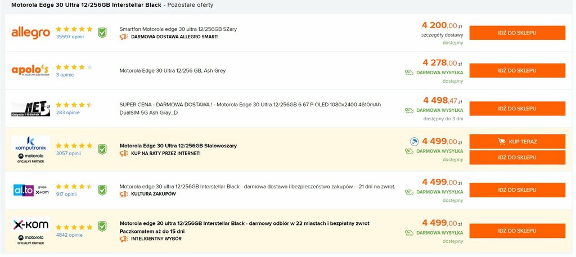576x257 pixels.
Task: Click the 4 278,00 zł price
Action: tap(442, 63)
